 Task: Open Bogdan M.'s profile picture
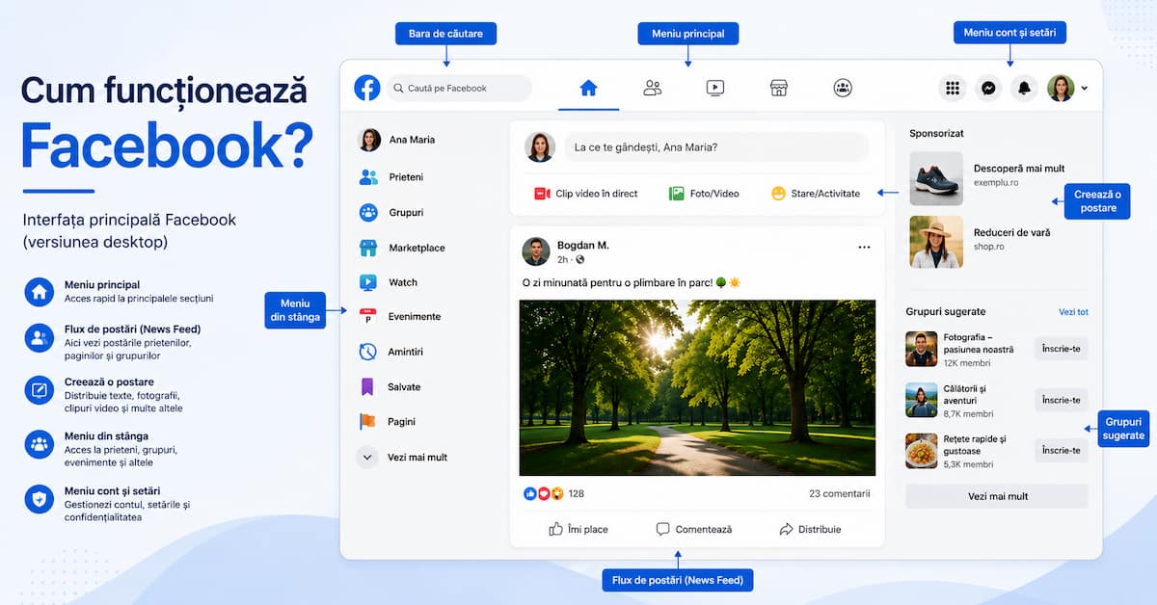(536, 251)
